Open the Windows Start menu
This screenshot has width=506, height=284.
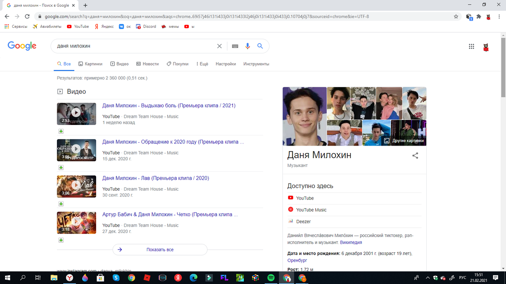[8, 278]
